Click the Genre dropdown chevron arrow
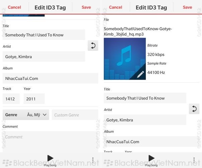202x168 pixels. pos(45,115)
